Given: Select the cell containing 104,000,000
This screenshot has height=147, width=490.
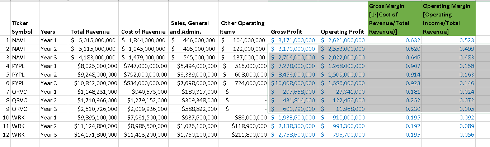Looking at the screenshot, I should tap(243, 40).
